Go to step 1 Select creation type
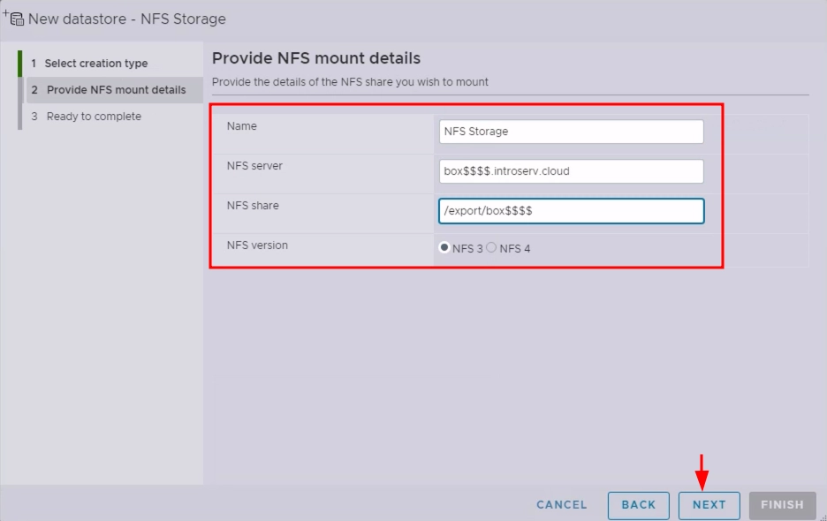 tap(95, 64)
